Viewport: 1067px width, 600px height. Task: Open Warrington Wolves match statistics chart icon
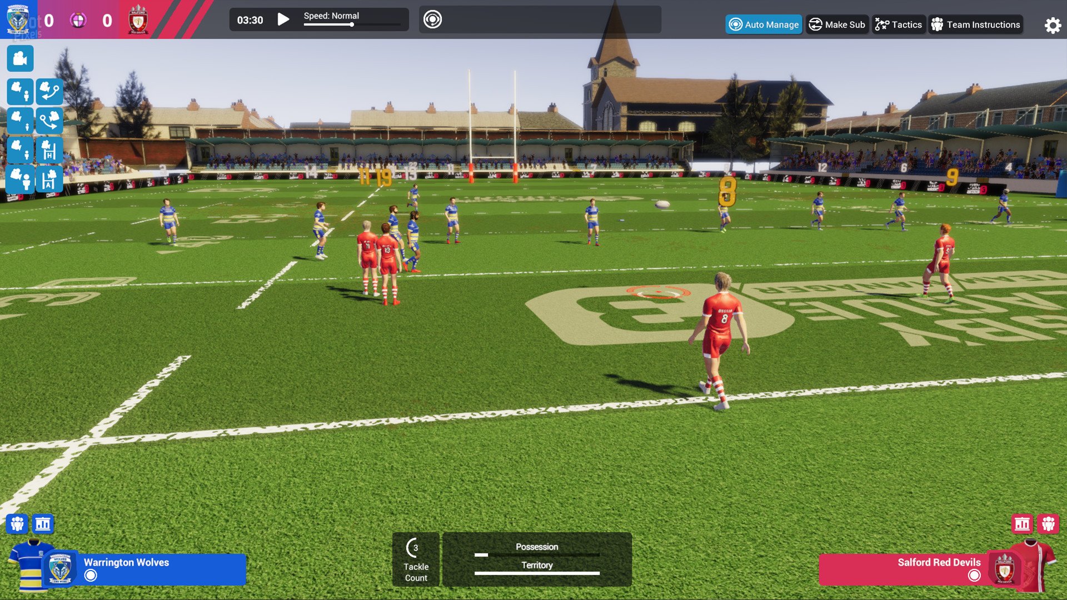(43, 523)
